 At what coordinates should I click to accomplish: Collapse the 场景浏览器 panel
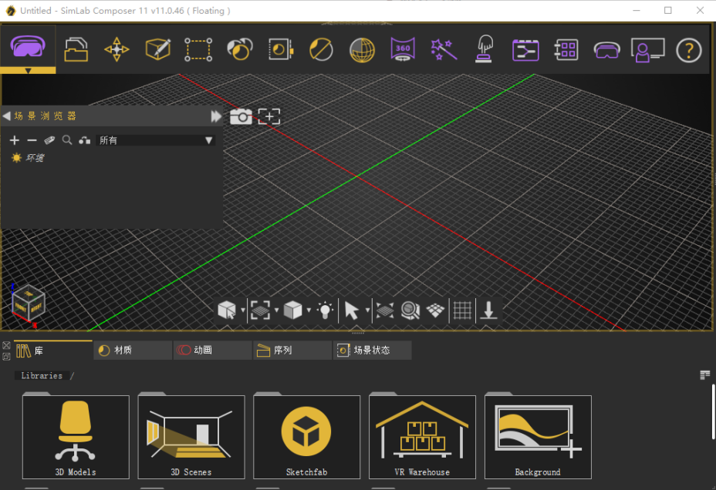click(6, 116)
